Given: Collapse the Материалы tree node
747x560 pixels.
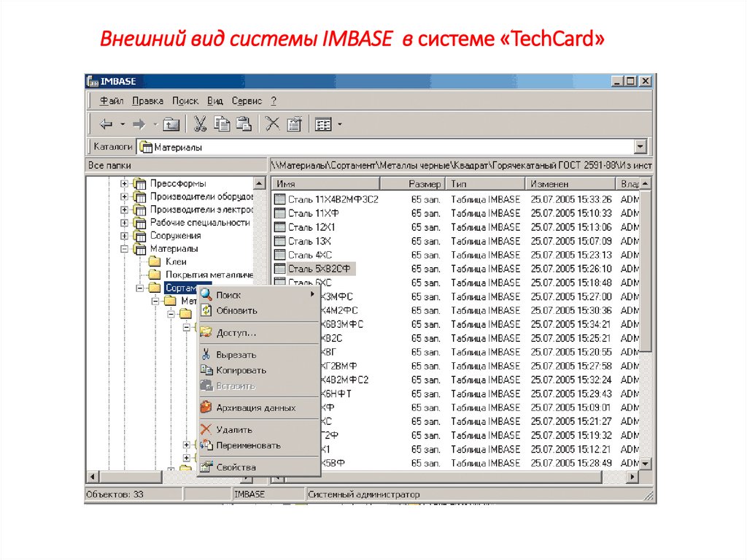Looking at the screenshot, I should point(124,249).
